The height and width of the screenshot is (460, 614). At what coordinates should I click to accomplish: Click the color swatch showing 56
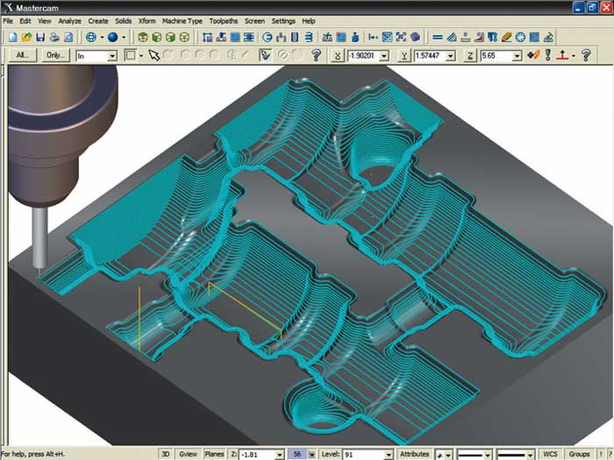(x=297, y=455)
